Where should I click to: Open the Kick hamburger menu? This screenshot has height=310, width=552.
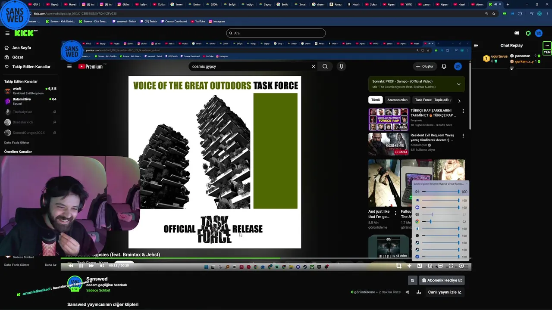coord(7,33)
